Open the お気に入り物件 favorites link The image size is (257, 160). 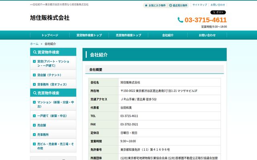[x=155, y=5]
